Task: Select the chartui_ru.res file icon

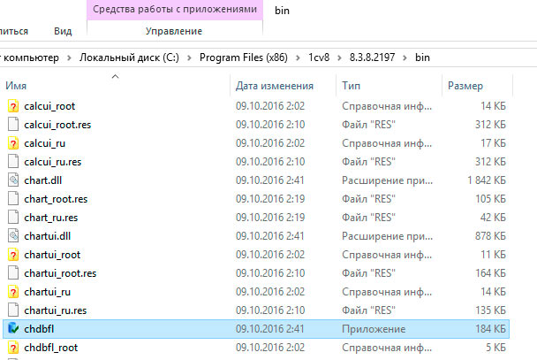Action: [x=13, y=310]
